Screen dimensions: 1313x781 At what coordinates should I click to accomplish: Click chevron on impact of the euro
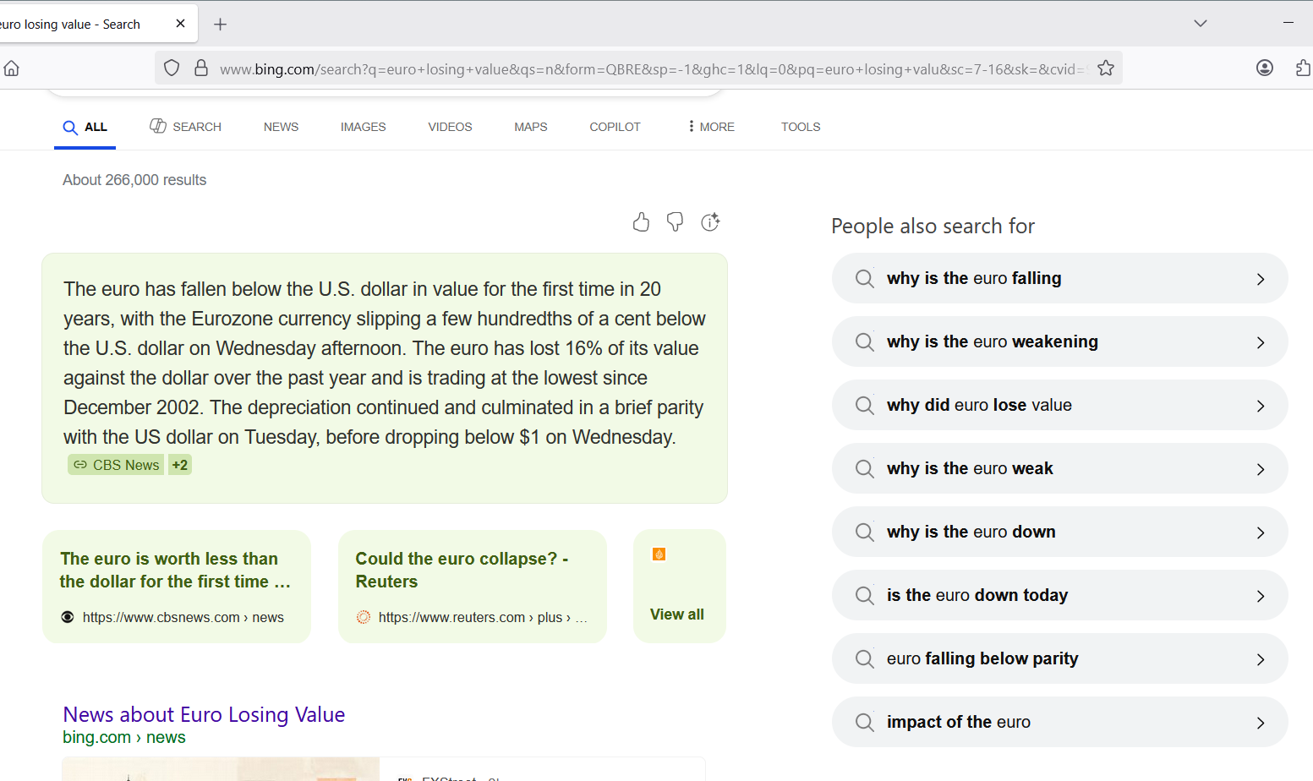pyautogui.click(x=1261, y=723)
